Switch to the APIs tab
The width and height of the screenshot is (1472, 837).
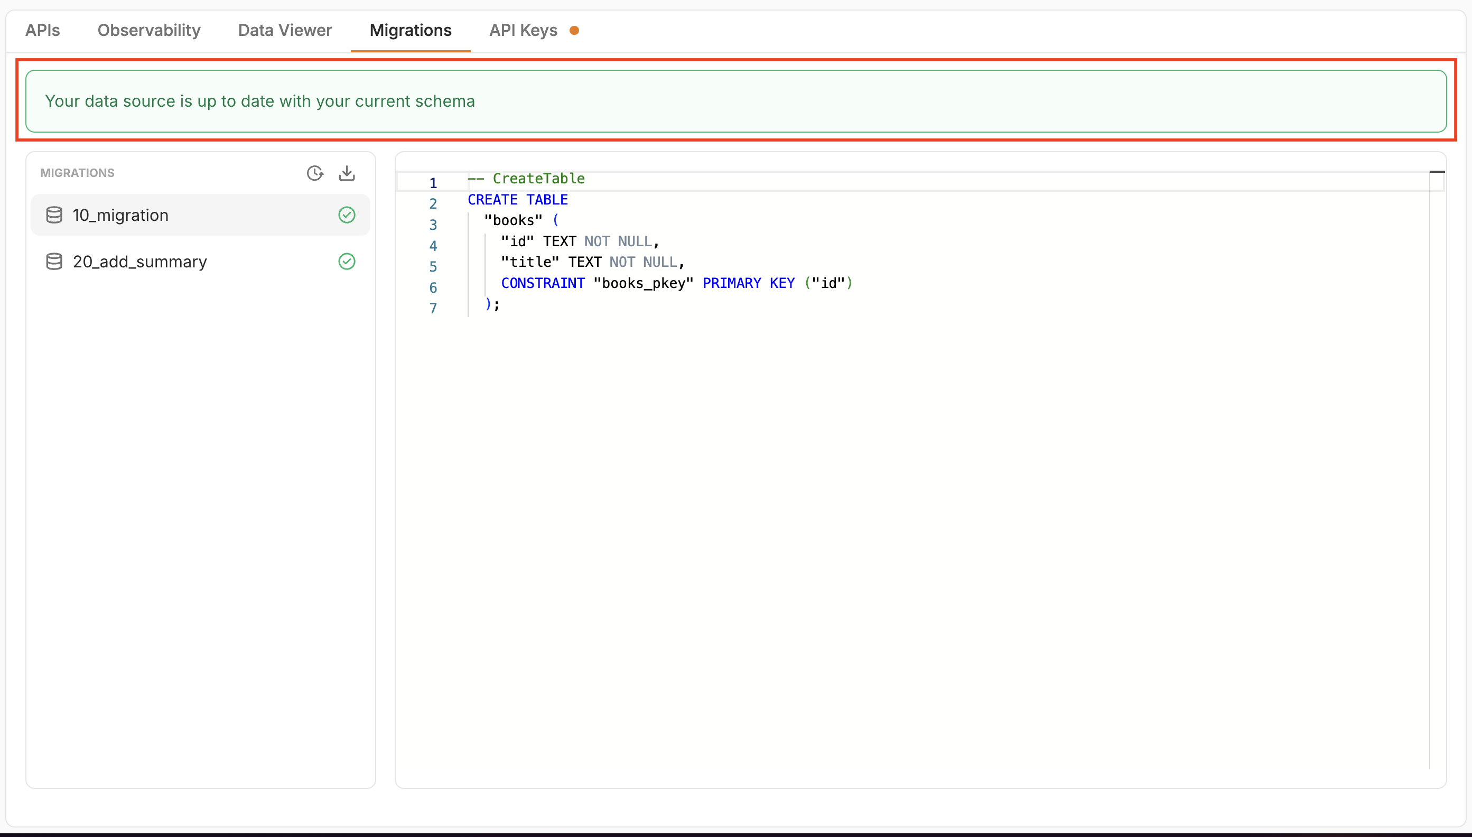pyautogui.click(x=43, y=31)
